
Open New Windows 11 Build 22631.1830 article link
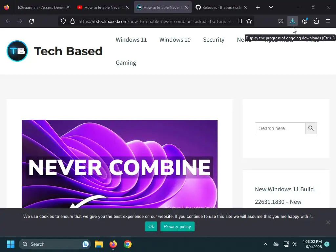[x=284, y=196]
